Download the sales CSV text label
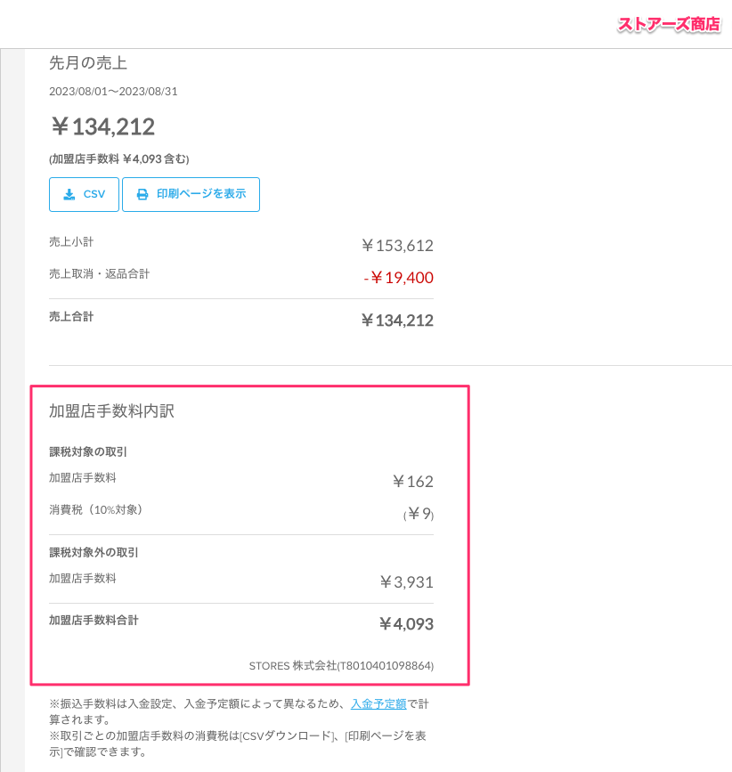 coord(94,194)
